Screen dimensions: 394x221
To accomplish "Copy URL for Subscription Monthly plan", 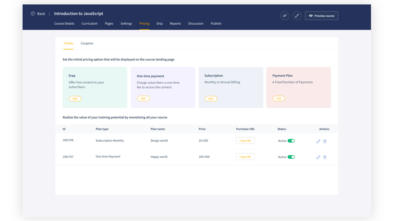I will (245, 141).
